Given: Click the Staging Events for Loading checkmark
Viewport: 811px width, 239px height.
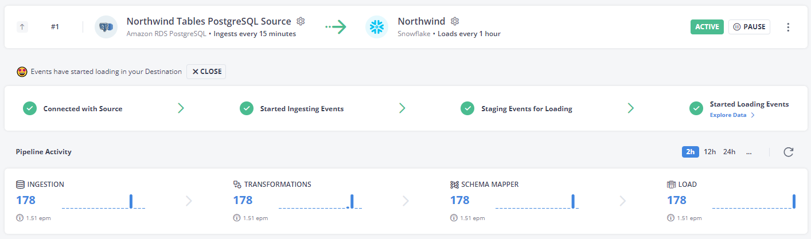Looking at the screenshot, I should coord(468,108).
